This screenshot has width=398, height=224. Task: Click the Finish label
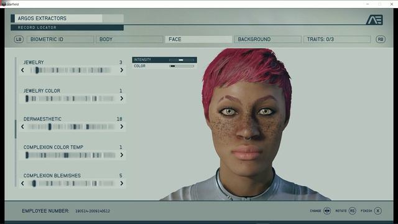[366, 211]
